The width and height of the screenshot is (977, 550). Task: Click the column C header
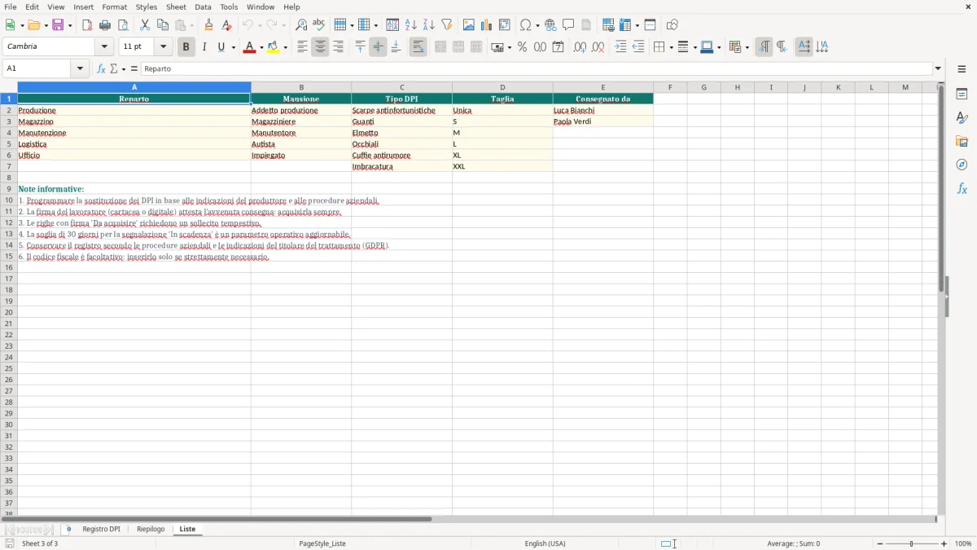[401, 87]
